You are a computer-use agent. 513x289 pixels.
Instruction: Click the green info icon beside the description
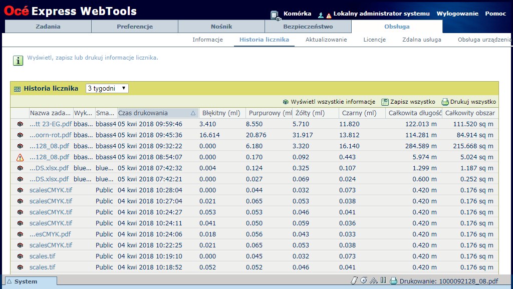18,61
